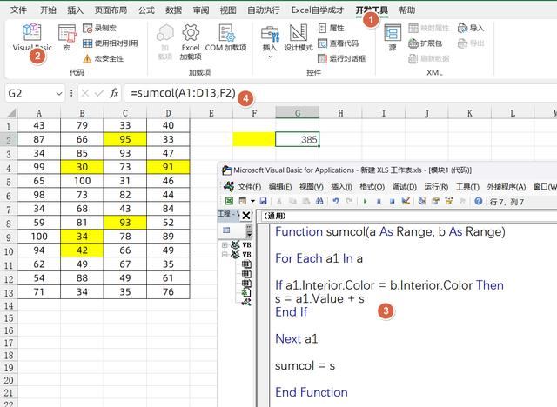Toggle VBA design mode icon
This screenshot has width=557, height=407.
pos(406,201)
